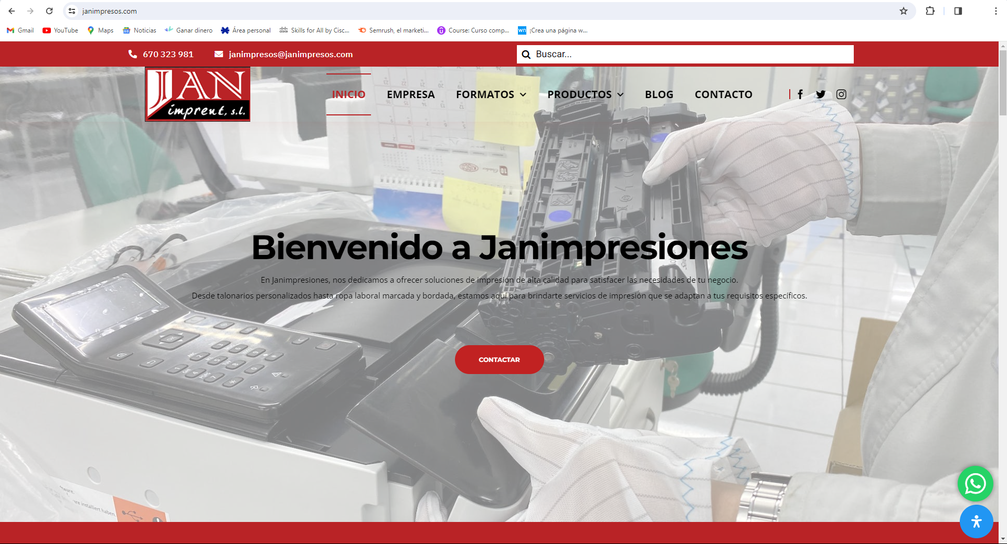This screenshot has width=1007, height=544.
Task: Open the Ganar dinero bookmark
Action: (188, 30)
